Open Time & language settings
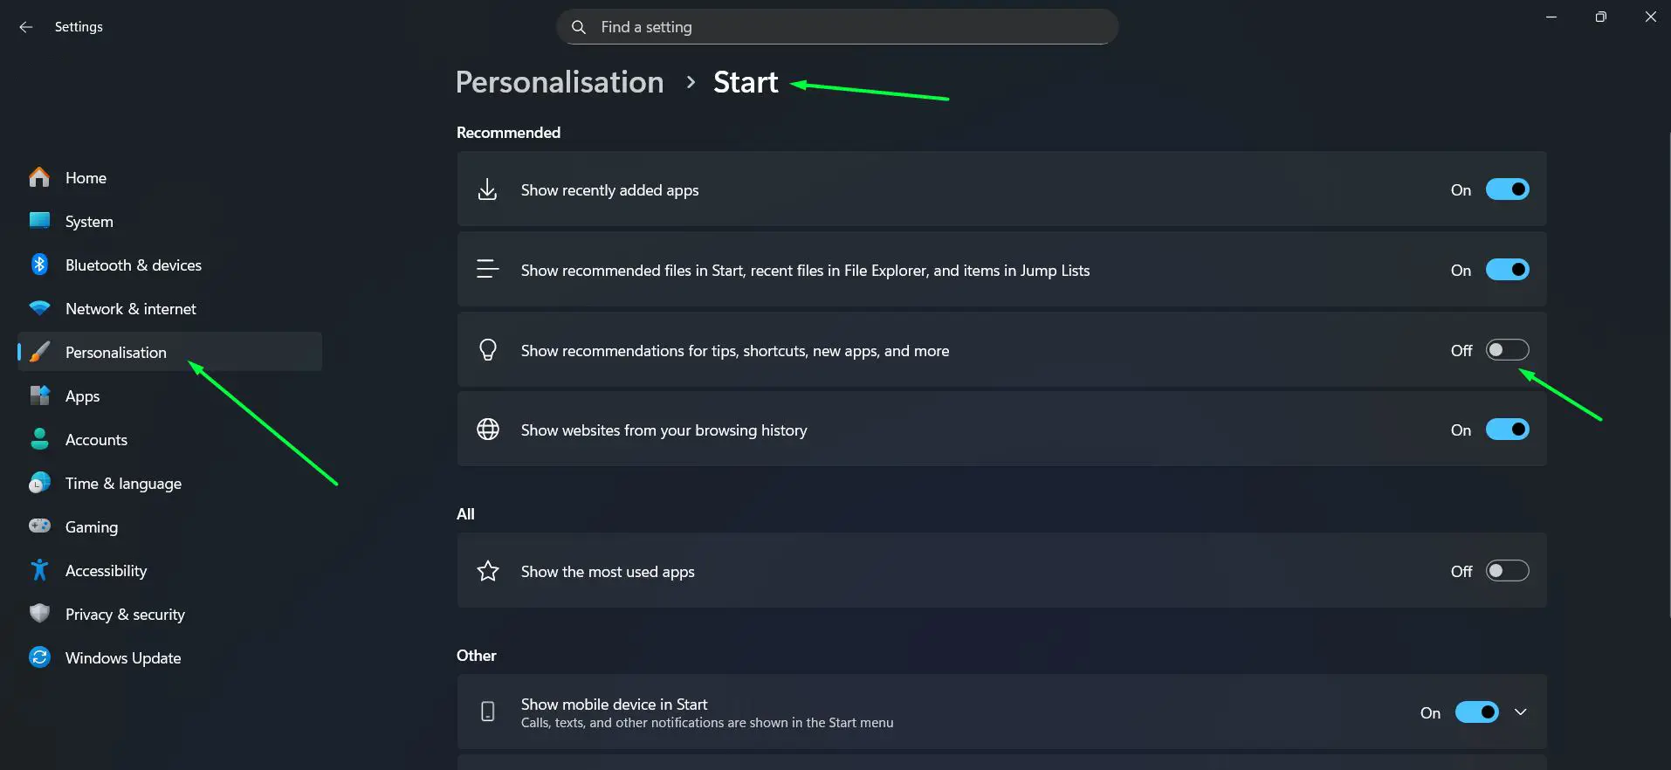The image size is (1671, 770). click(123, 483)
